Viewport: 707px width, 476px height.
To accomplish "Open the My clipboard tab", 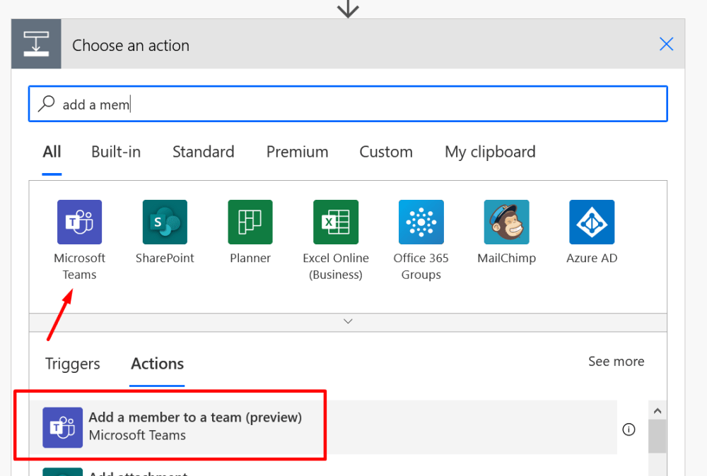I will click(x=490, y=151).
